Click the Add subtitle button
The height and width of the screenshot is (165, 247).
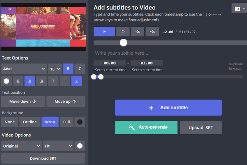(x=168, y=108)
